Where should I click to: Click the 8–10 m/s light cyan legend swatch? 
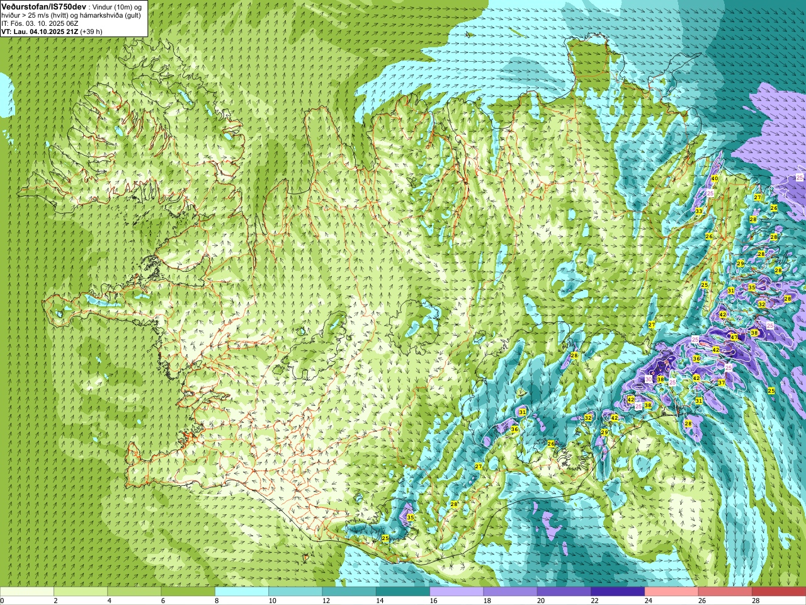(242, 592)
